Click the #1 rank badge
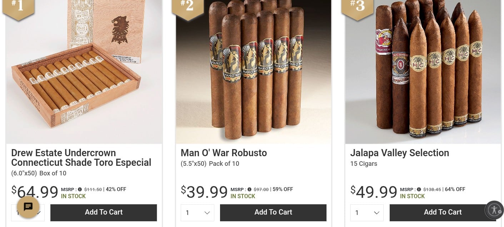 point(19,8)
